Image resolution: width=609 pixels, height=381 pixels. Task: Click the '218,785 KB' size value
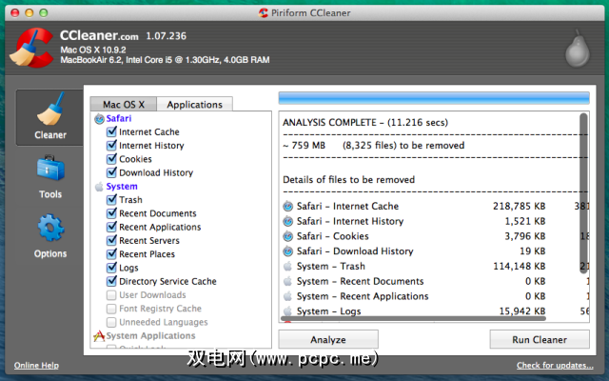click(520, 206)
